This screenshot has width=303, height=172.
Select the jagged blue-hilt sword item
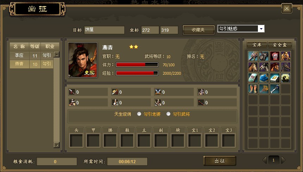pyautogui.click(x=274, y=89)
